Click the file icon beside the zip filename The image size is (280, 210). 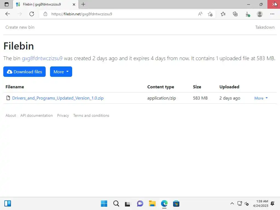[x=8, y=98]
